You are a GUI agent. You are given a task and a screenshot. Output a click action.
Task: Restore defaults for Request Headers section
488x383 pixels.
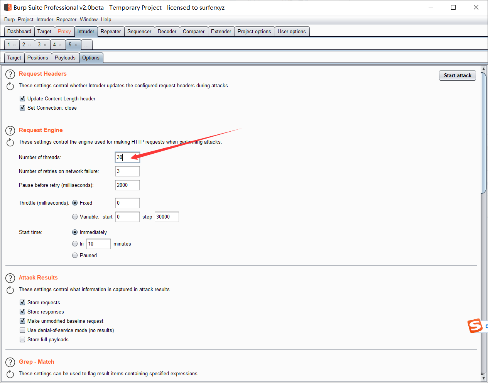tap(10, 86)
